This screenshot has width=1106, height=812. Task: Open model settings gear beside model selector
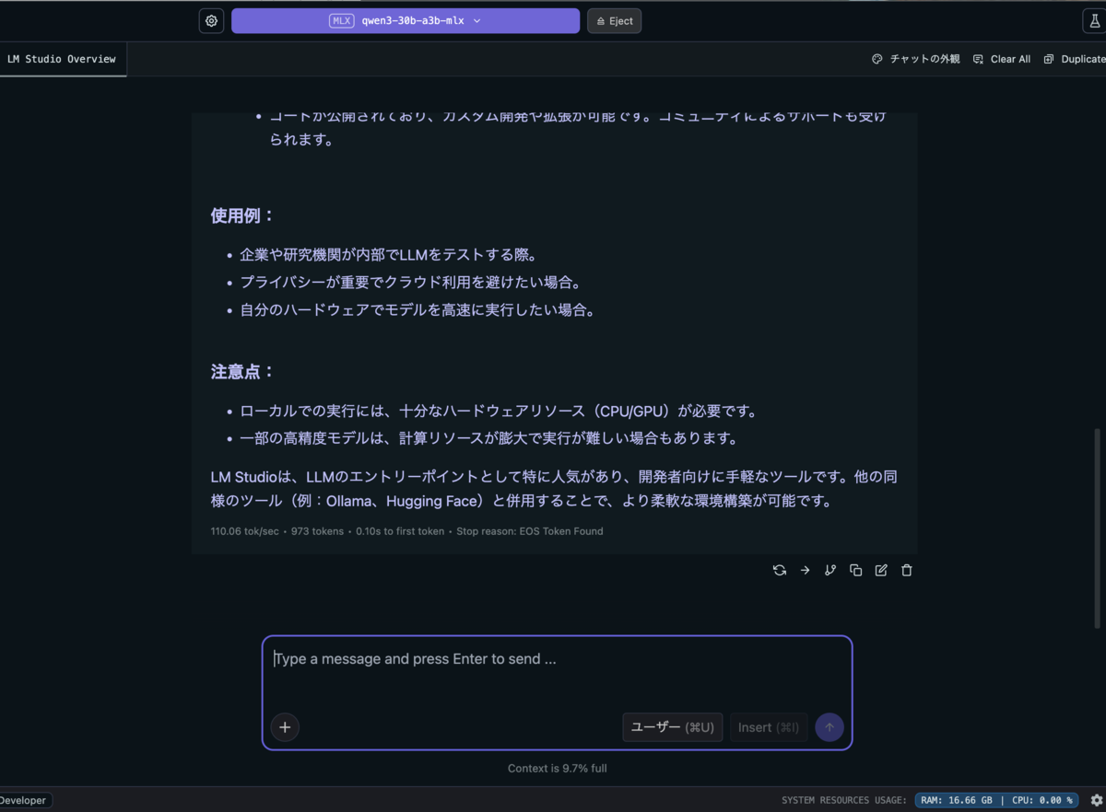coord(211,21)
